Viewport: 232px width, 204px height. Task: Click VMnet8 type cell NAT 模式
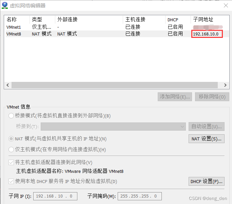point(42,34)
